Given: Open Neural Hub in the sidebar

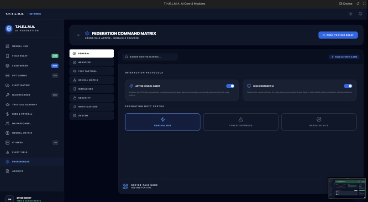Looking at the screenshot, I should click(32, 46).
